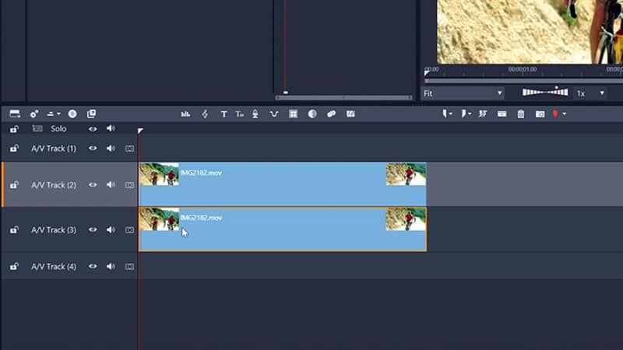Click the track icon beside Solo

click(x=37, y=128)
